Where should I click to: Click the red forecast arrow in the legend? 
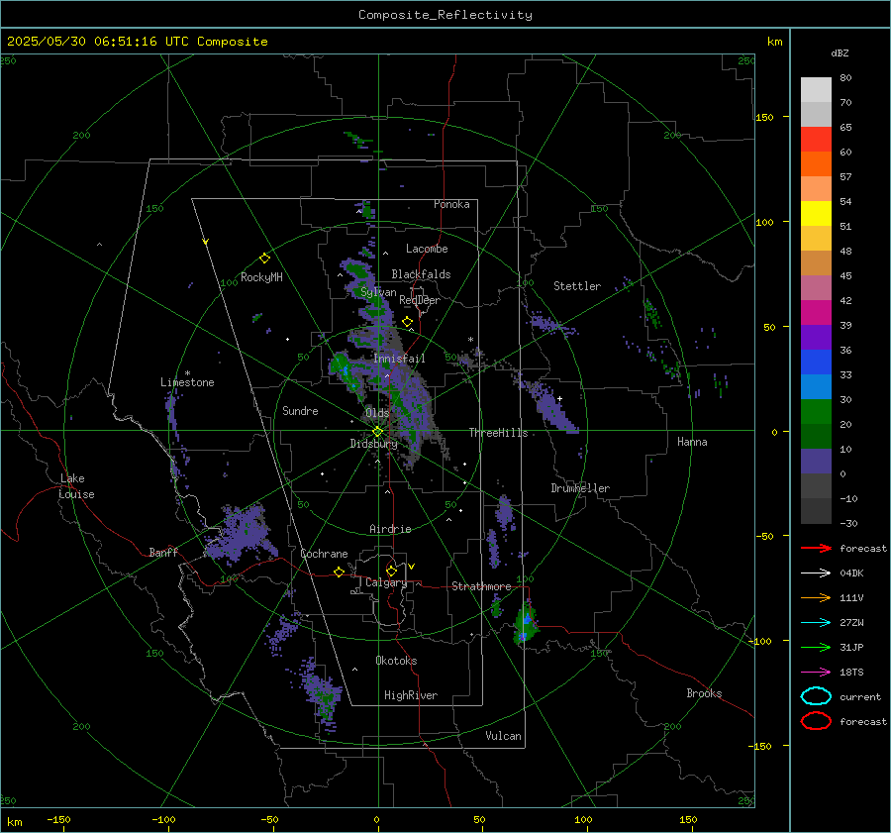click(x=816, y=548)
